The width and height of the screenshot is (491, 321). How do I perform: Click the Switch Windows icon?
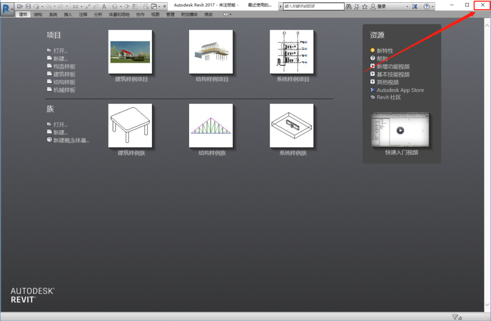(154, 6)
